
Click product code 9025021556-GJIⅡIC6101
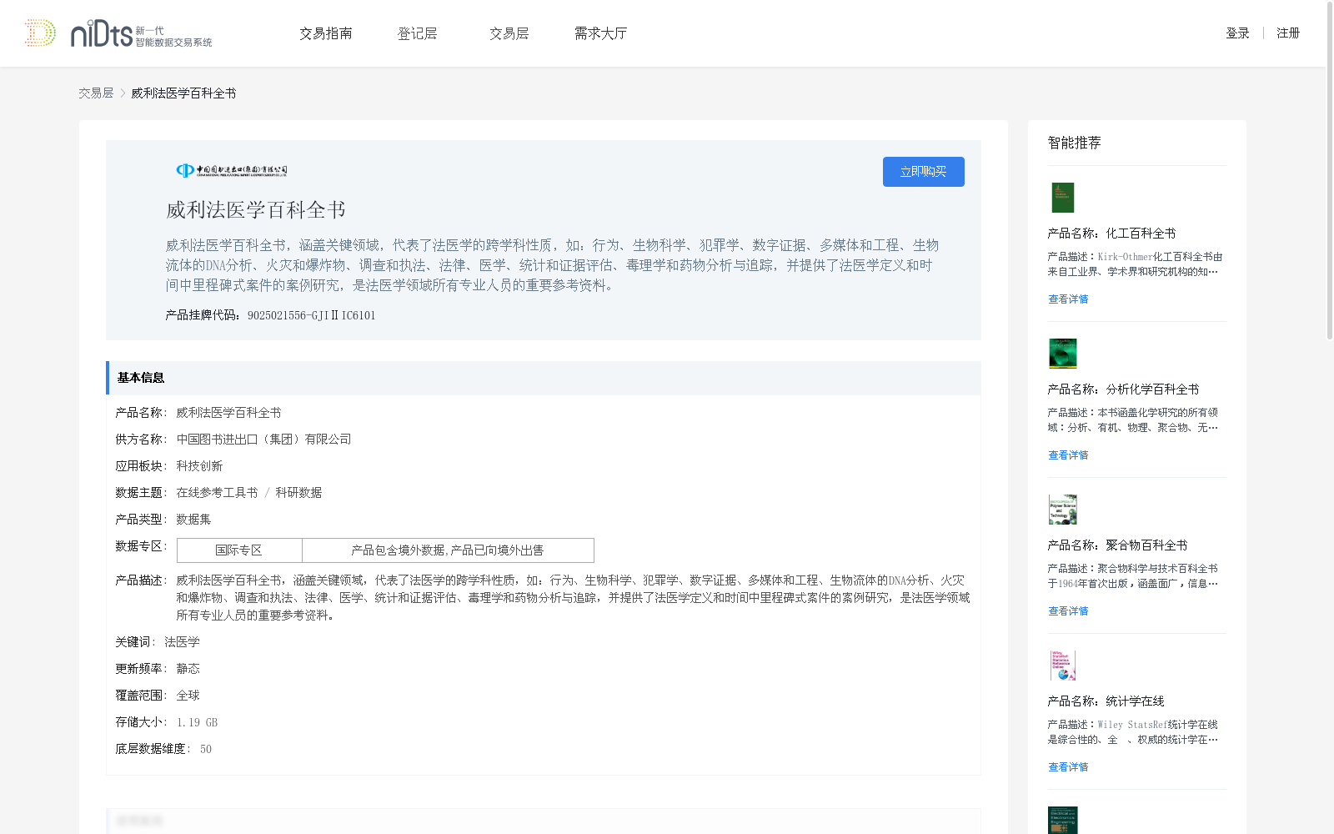[312, 315]
